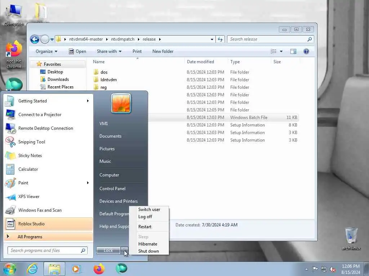Screen dimensions: 369x276
Task: Launch the Calculator icon
Action: [x=10, y=169]
